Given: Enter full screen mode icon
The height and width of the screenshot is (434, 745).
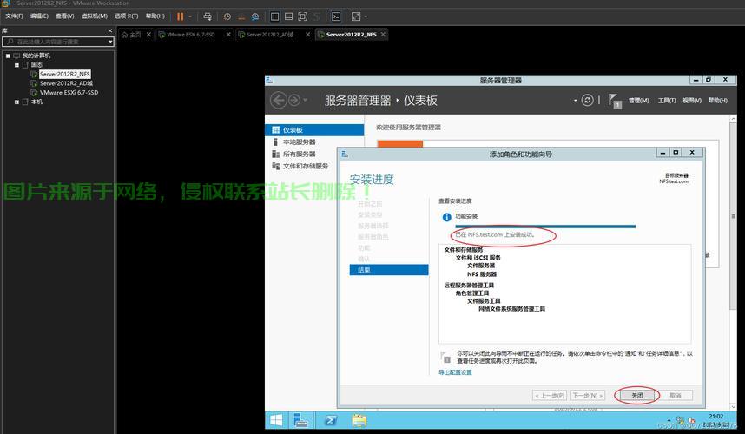Looking at the screenshot, I should point(302,16).
